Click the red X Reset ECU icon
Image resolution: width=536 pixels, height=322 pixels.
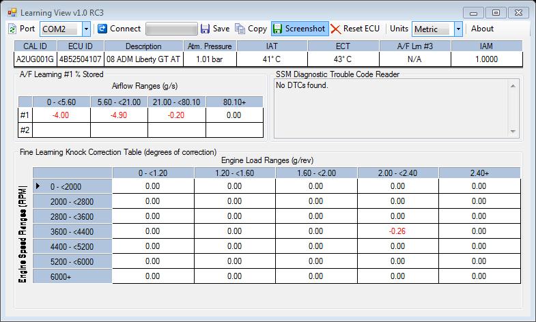click(335, 29)
